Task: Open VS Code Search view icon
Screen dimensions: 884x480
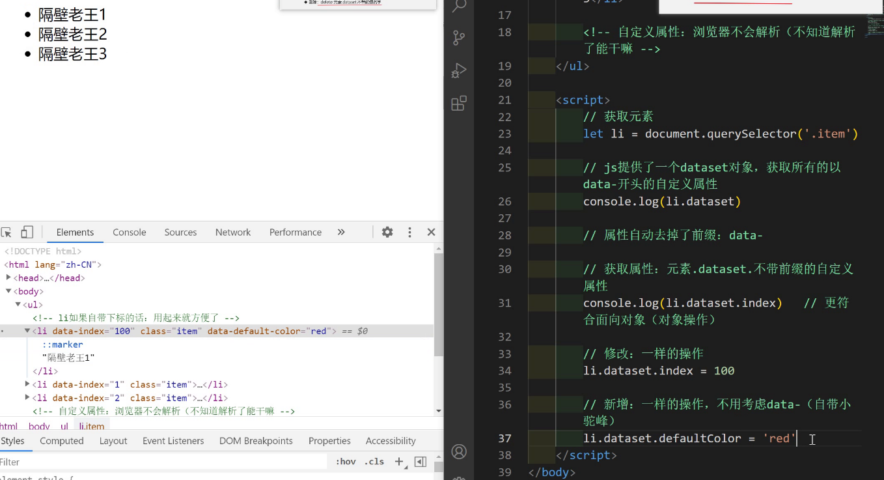Action: coord(459,6)
